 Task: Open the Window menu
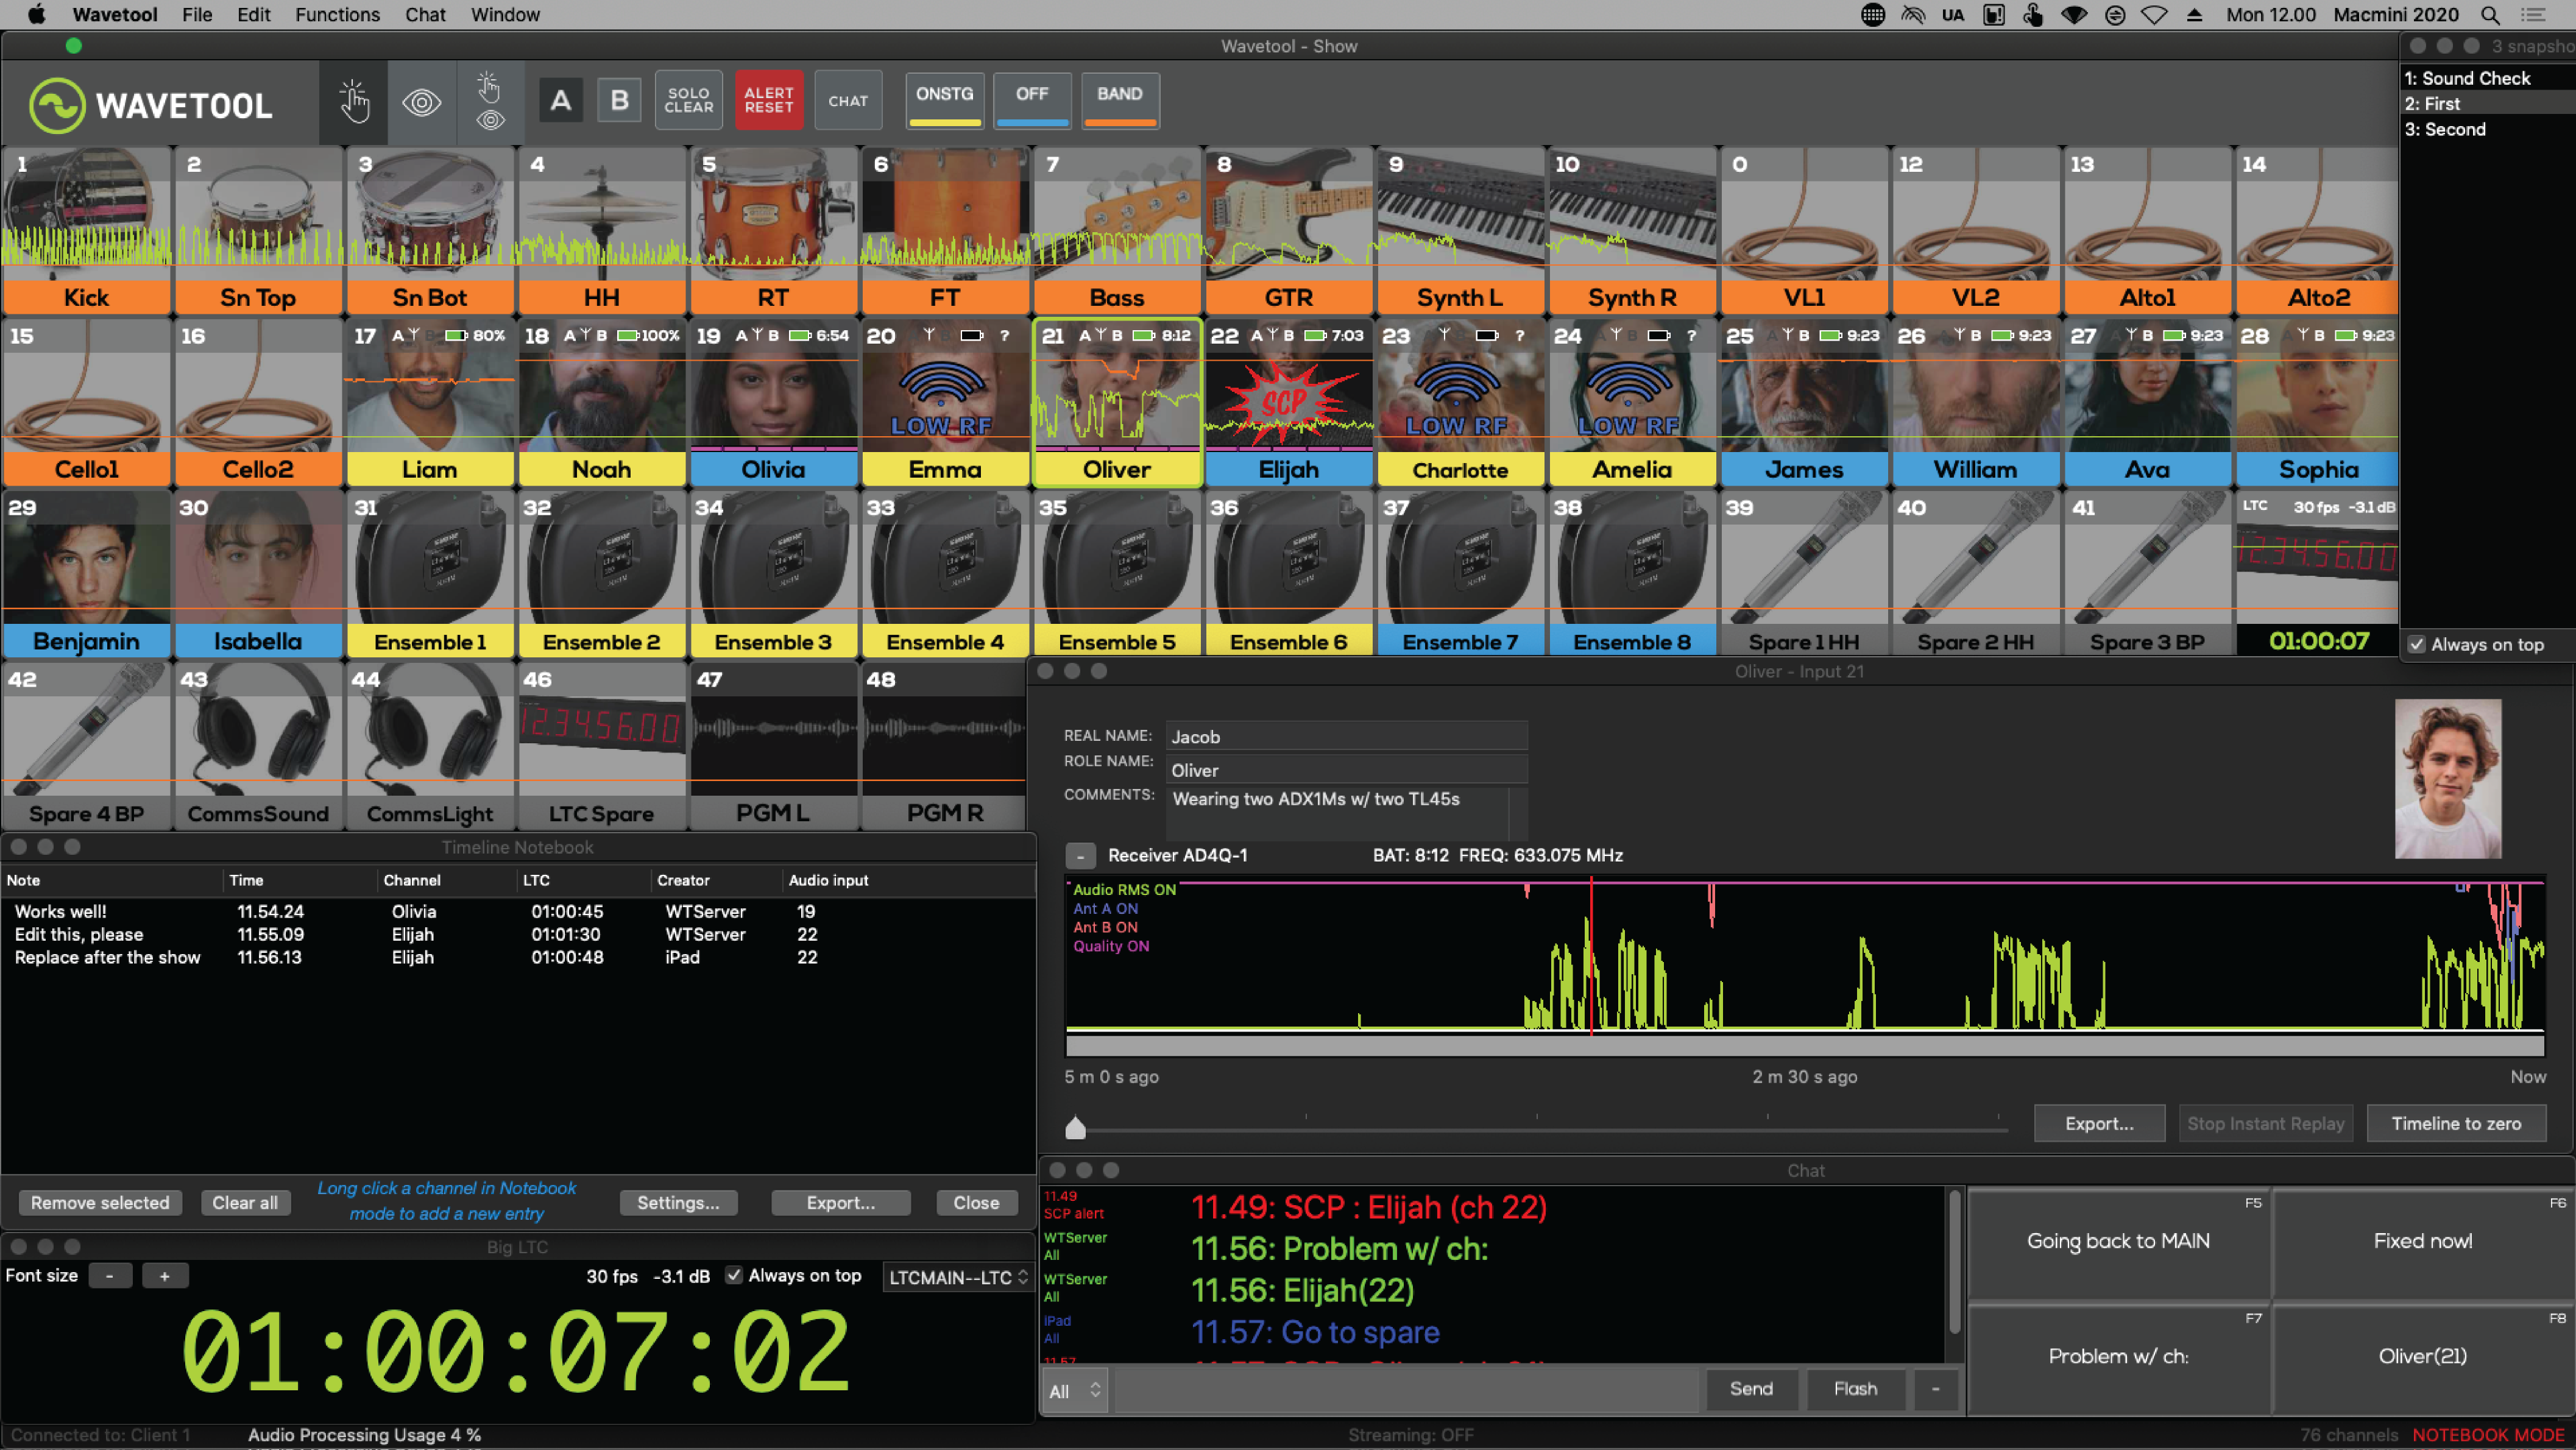[x=505, y=14]
